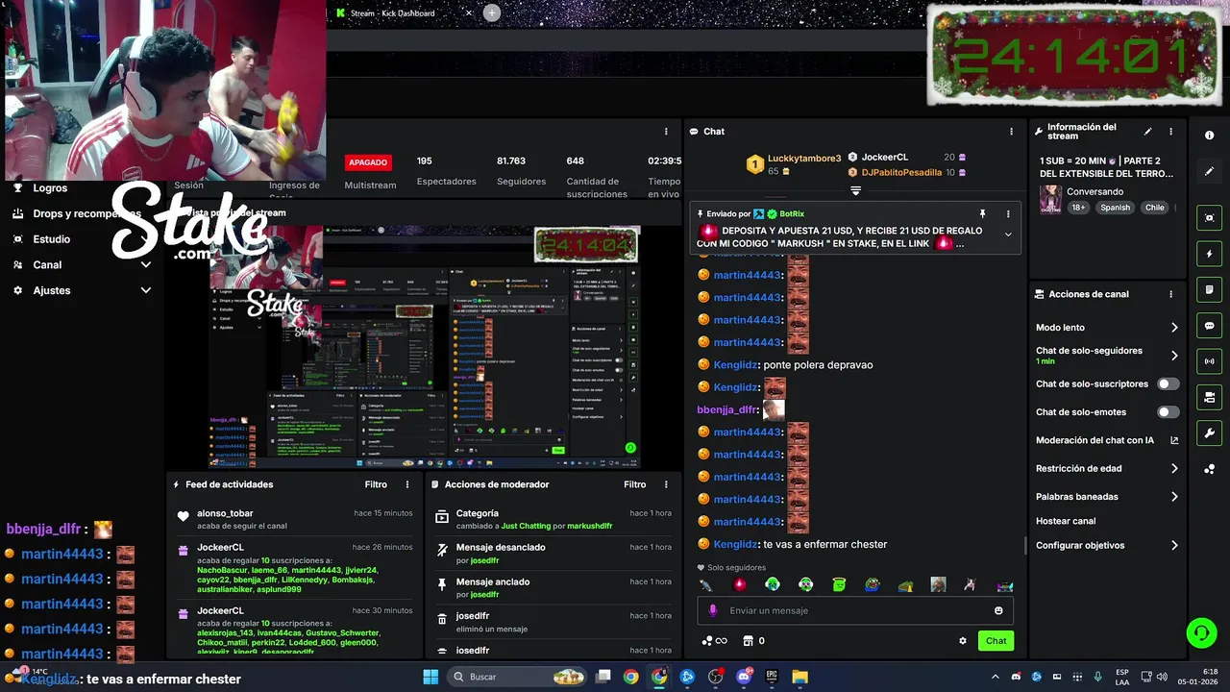Open Acciones de canal three-dot menu
The width and height of the screenshot is (1230, 692).
click(1170, 294)
